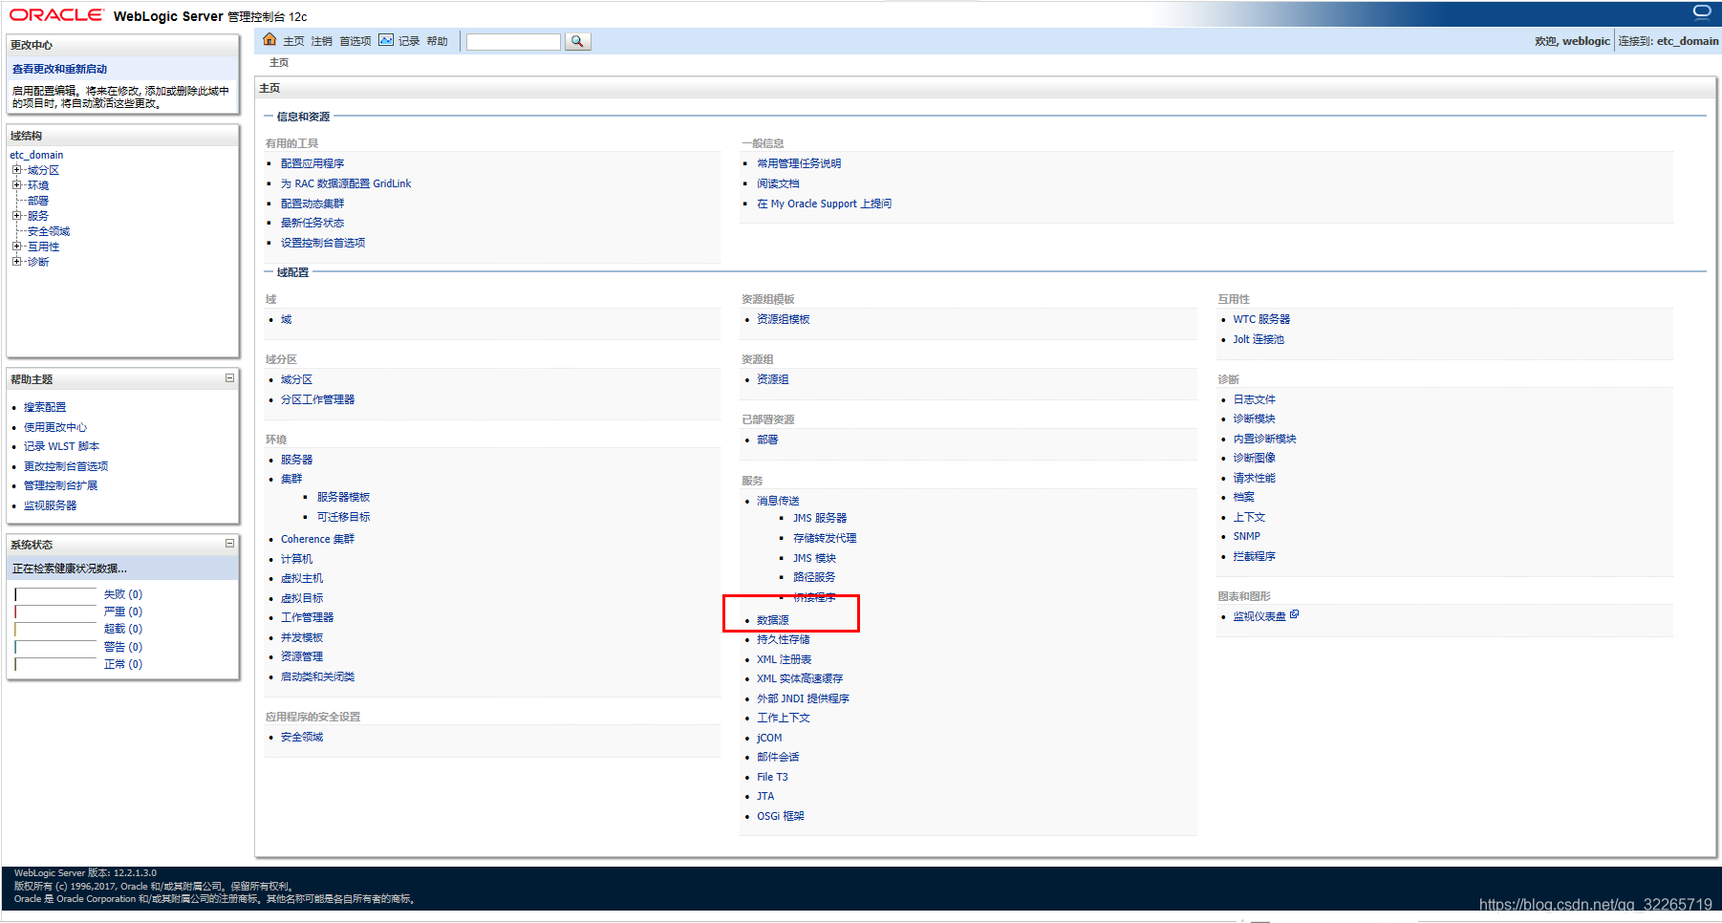Image resolution: width=1722 pixels, height=923 pixels.
Task: Click 注销 in top toolbar
Action: tap(321, 41)
